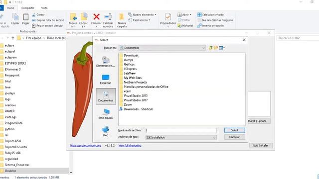This screenshot has width=319, height=179.
Task: Open Red network location in dialog sidebar
Action: [105, 131]
